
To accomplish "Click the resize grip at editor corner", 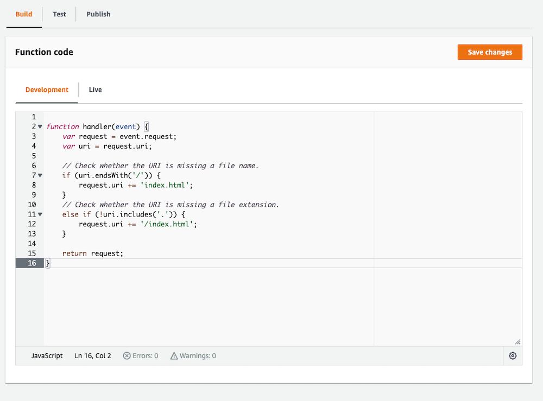I will click(x=518, y=341).
